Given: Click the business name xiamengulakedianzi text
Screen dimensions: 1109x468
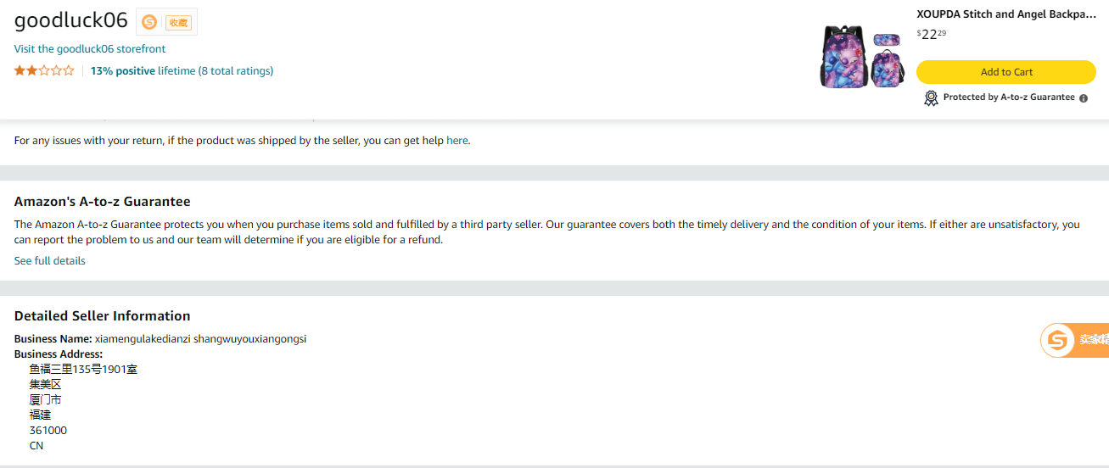Looking at the screenshot, I should tap(200, 339).
